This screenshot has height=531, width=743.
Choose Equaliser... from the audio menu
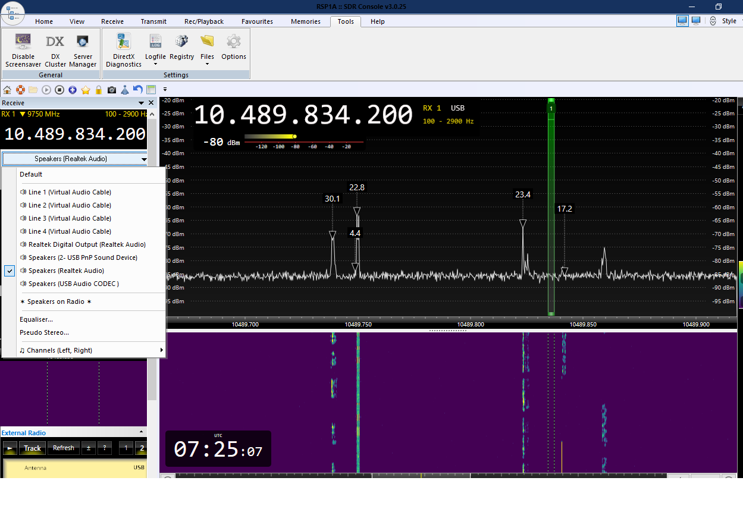tap(36, 319)
